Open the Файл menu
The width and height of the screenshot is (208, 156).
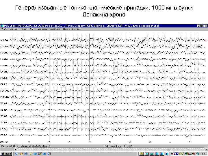point(4,29)
